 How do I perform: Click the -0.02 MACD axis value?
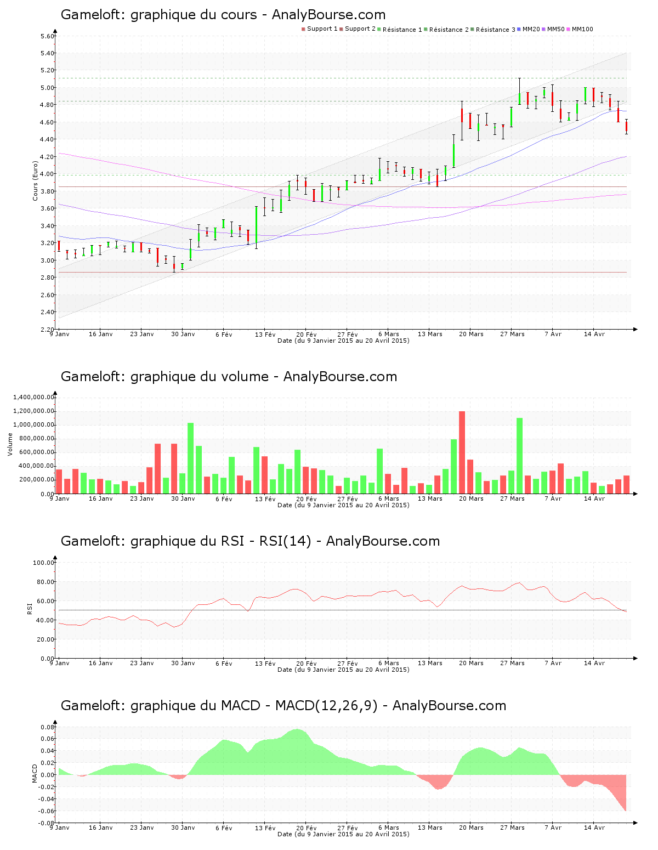(x=46, y=787)
